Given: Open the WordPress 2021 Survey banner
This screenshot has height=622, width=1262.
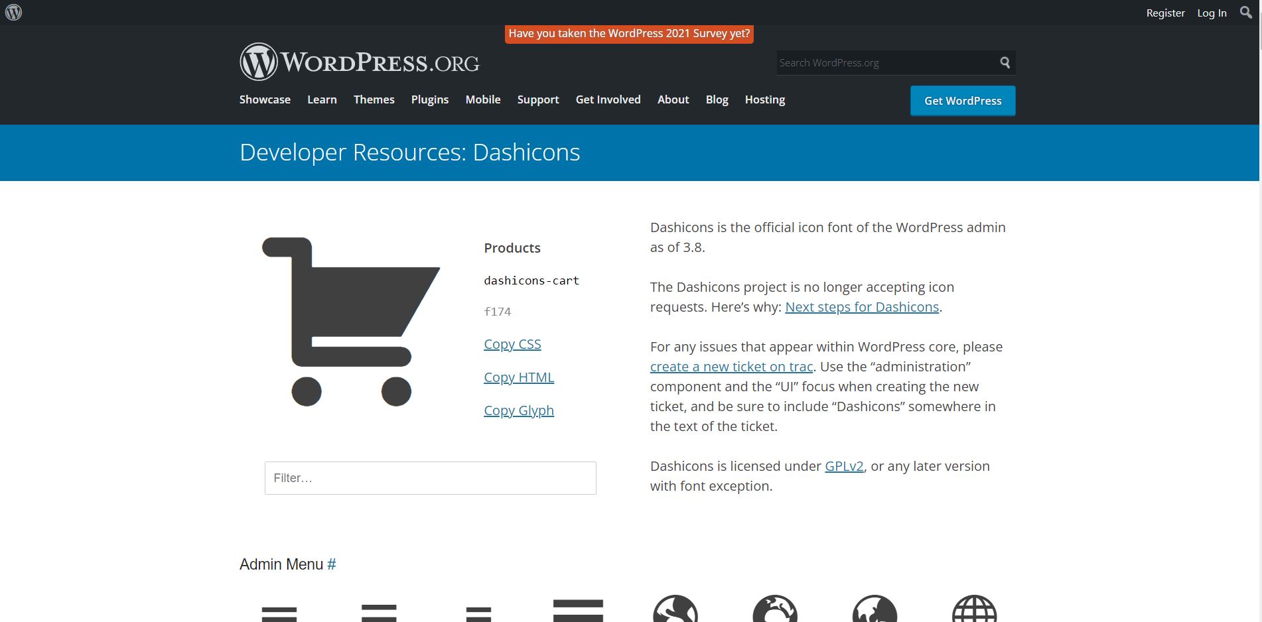Looking at the screenshot, I should click(628, 34).
